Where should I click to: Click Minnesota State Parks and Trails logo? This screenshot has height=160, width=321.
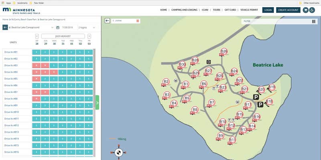(x=21, y=11)
